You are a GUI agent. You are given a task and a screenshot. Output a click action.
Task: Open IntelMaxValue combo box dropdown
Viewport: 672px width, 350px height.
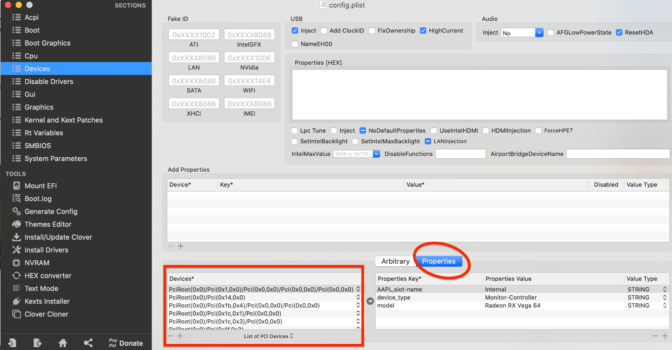pyautogui.click(x=377, y=154)
